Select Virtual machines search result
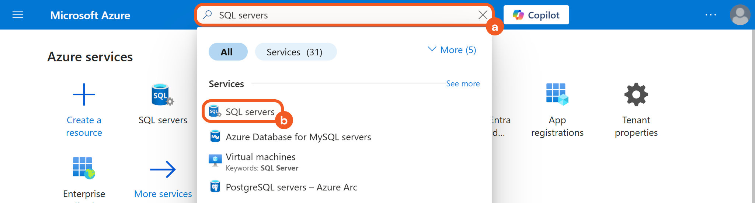The image size is (755, 203). [260, 157]
